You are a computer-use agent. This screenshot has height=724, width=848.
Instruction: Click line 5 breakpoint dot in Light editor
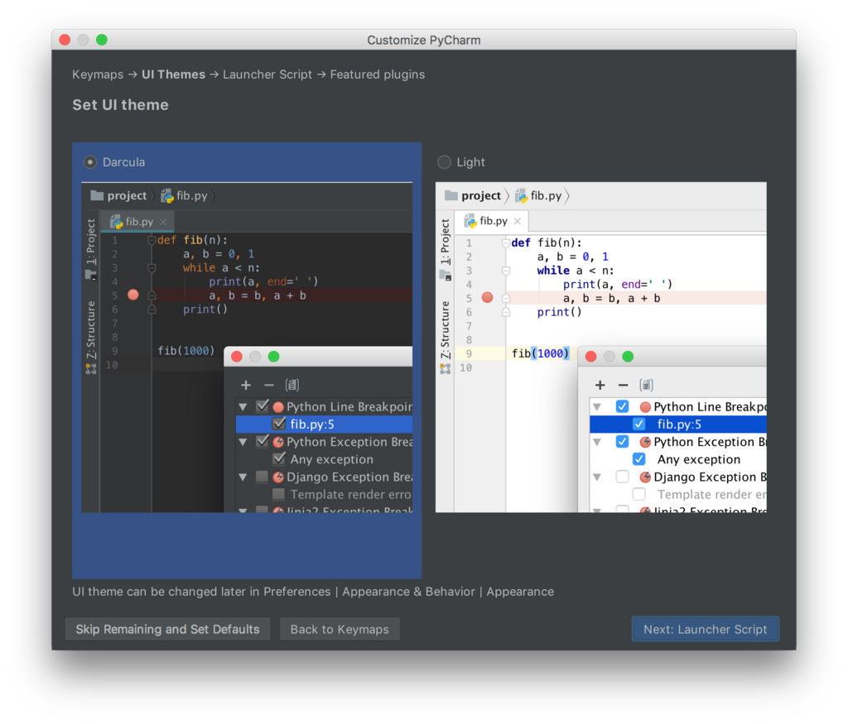click(x=487, y=297)
